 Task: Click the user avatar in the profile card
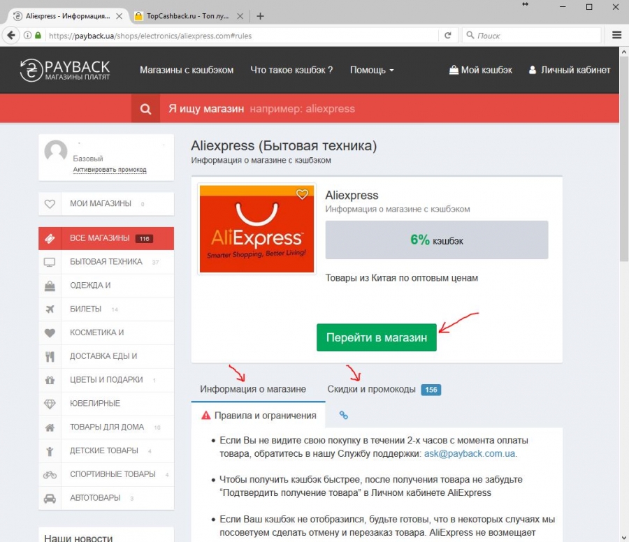coord(56,151)
